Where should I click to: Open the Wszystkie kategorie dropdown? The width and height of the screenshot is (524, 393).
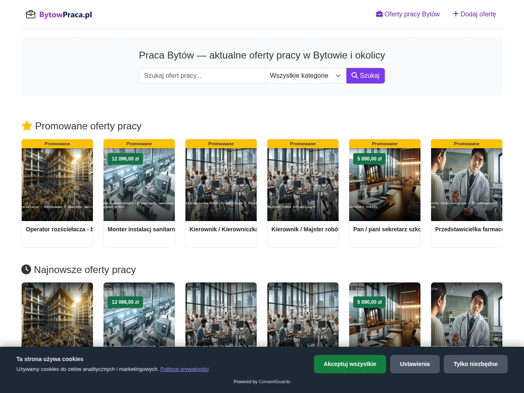pos(305,76)
